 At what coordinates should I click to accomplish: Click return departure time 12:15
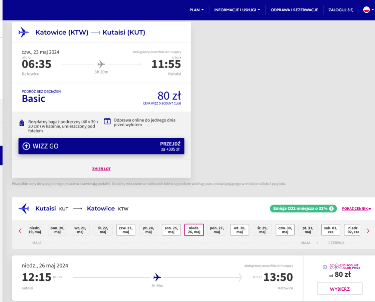[x=37, y=277]
